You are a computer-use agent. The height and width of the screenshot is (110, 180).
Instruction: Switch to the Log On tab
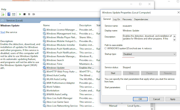pyautogui.click(x=116, y=19)
